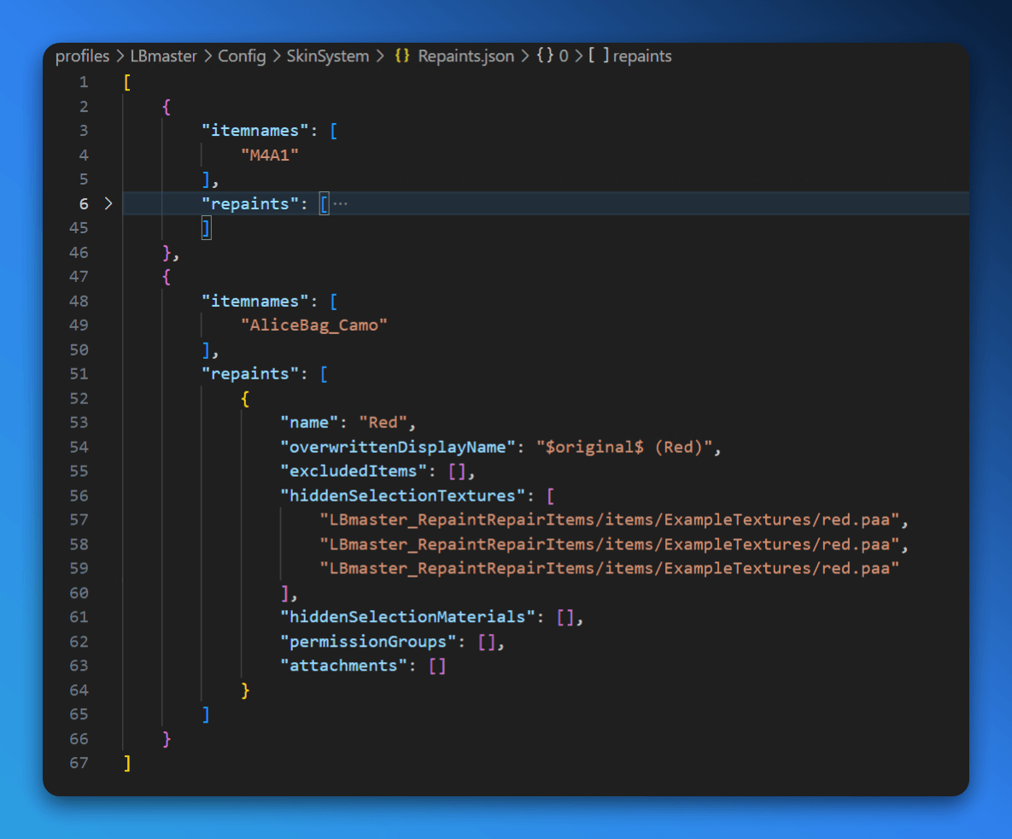The height and width of the screenshot is (839, 1012).
Task: Click the opening bracket on line 1
Action: pyautogui.click(x=128, y=83)
